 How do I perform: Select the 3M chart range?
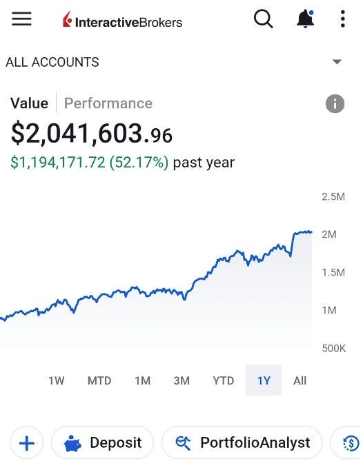[x=181, y=380]
